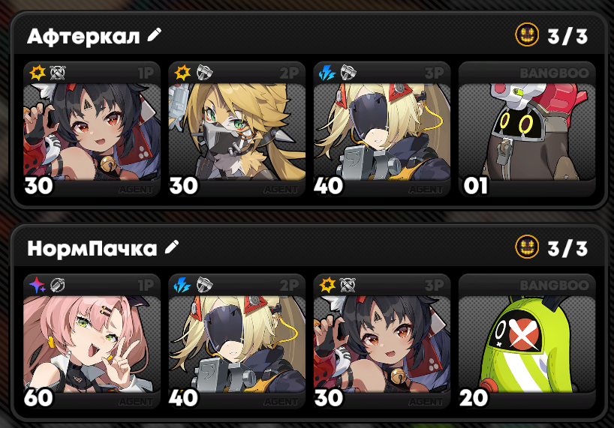Image resolution: width=614 pixels, height=428 pixels.
Task: Edit the Афтеркал team name pencil icon
Action: point(155,34)
